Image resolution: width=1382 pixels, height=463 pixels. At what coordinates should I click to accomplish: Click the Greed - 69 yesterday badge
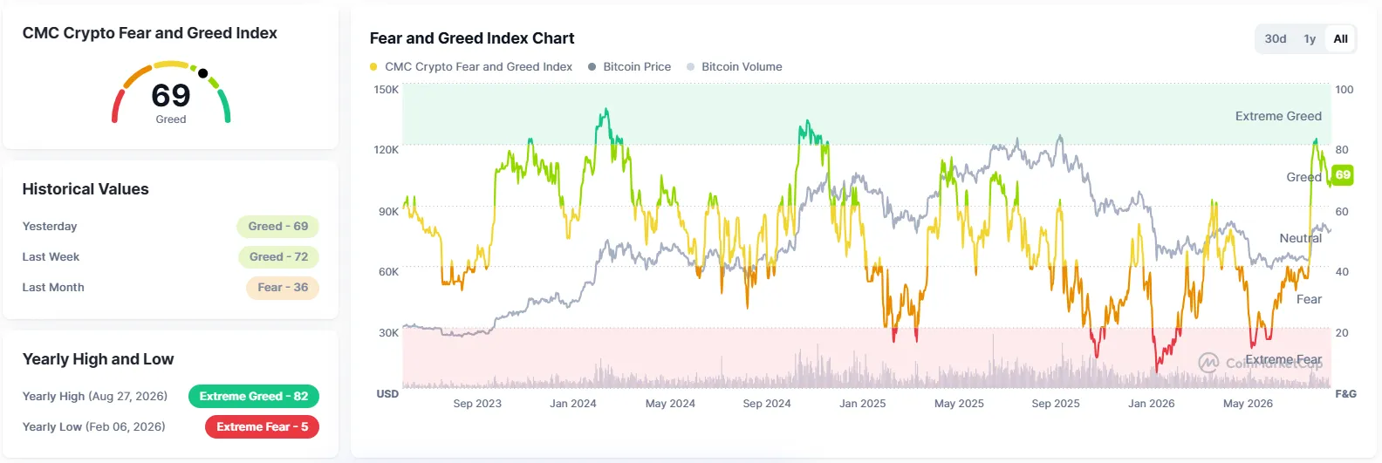click(x=277, y=227)
